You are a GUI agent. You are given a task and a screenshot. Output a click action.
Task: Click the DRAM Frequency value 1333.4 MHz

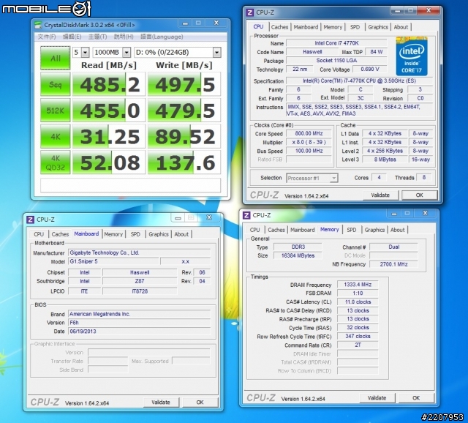[358, 285]
